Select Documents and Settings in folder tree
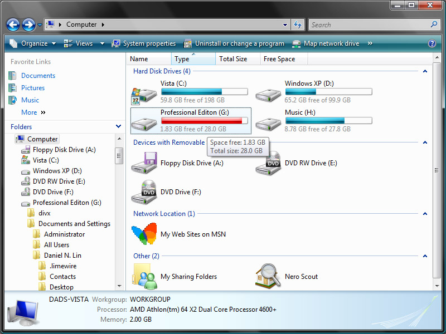The height and width of the screenshot is (334, 446). [x=74, y=224]
